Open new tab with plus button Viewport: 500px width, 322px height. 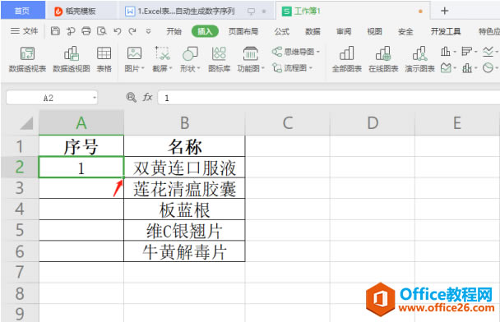pos(445,11)
